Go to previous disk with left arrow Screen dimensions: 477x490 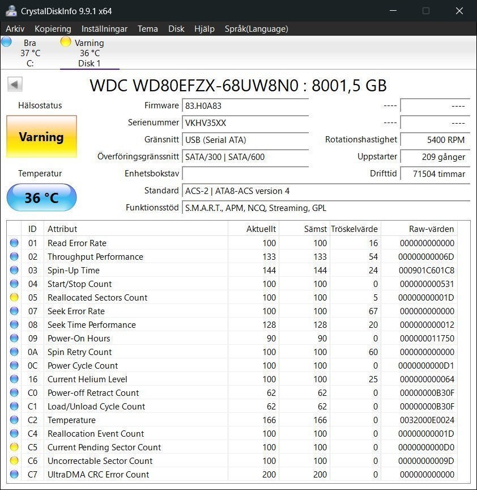click(15, 84)
